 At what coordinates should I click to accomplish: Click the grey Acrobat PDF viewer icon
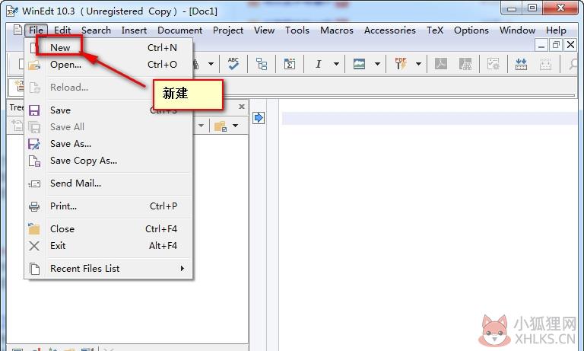pos(441,64)
